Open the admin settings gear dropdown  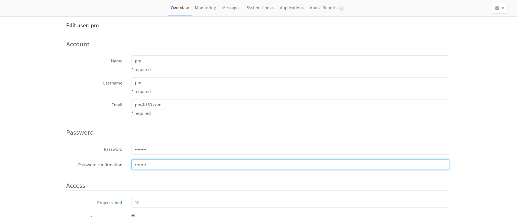(499, 8)
